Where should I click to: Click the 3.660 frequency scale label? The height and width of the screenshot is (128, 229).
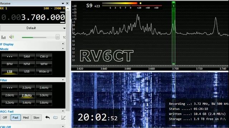(x=127, y=69)
